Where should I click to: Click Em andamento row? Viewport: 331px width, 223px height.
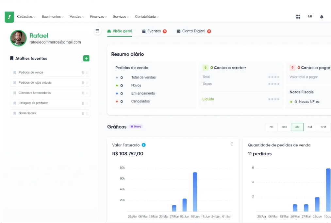pyautogui.click(x=135, y=93)
